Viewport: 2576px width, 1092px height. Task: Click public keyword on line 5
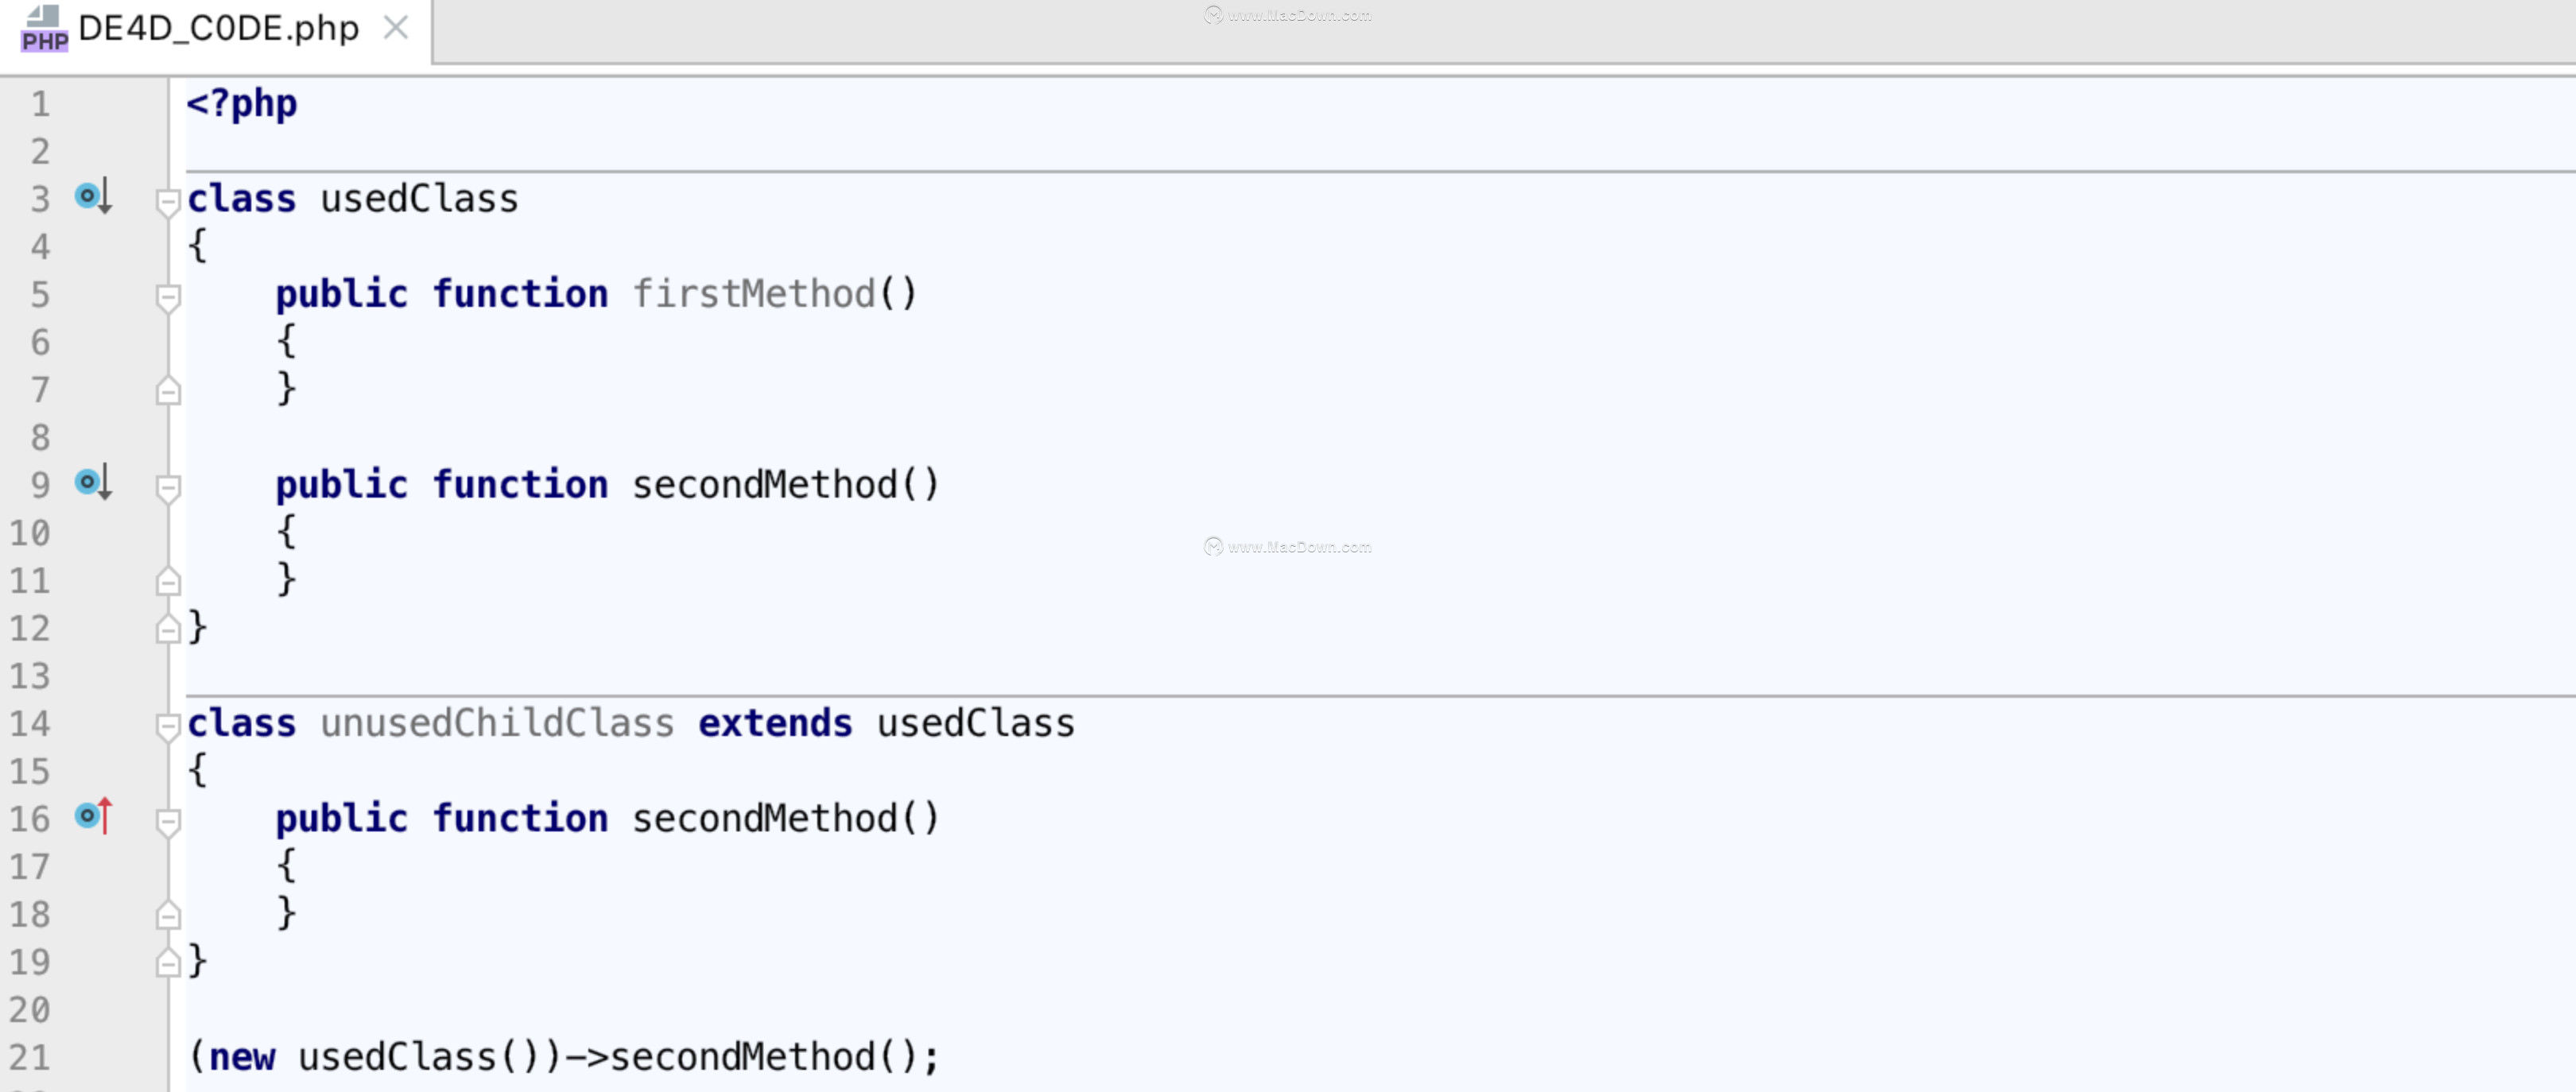tap(342, 293)
